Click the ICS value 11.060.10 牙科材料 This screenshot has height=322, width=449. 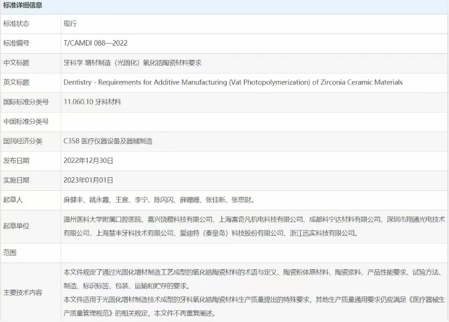click(92, 102)
